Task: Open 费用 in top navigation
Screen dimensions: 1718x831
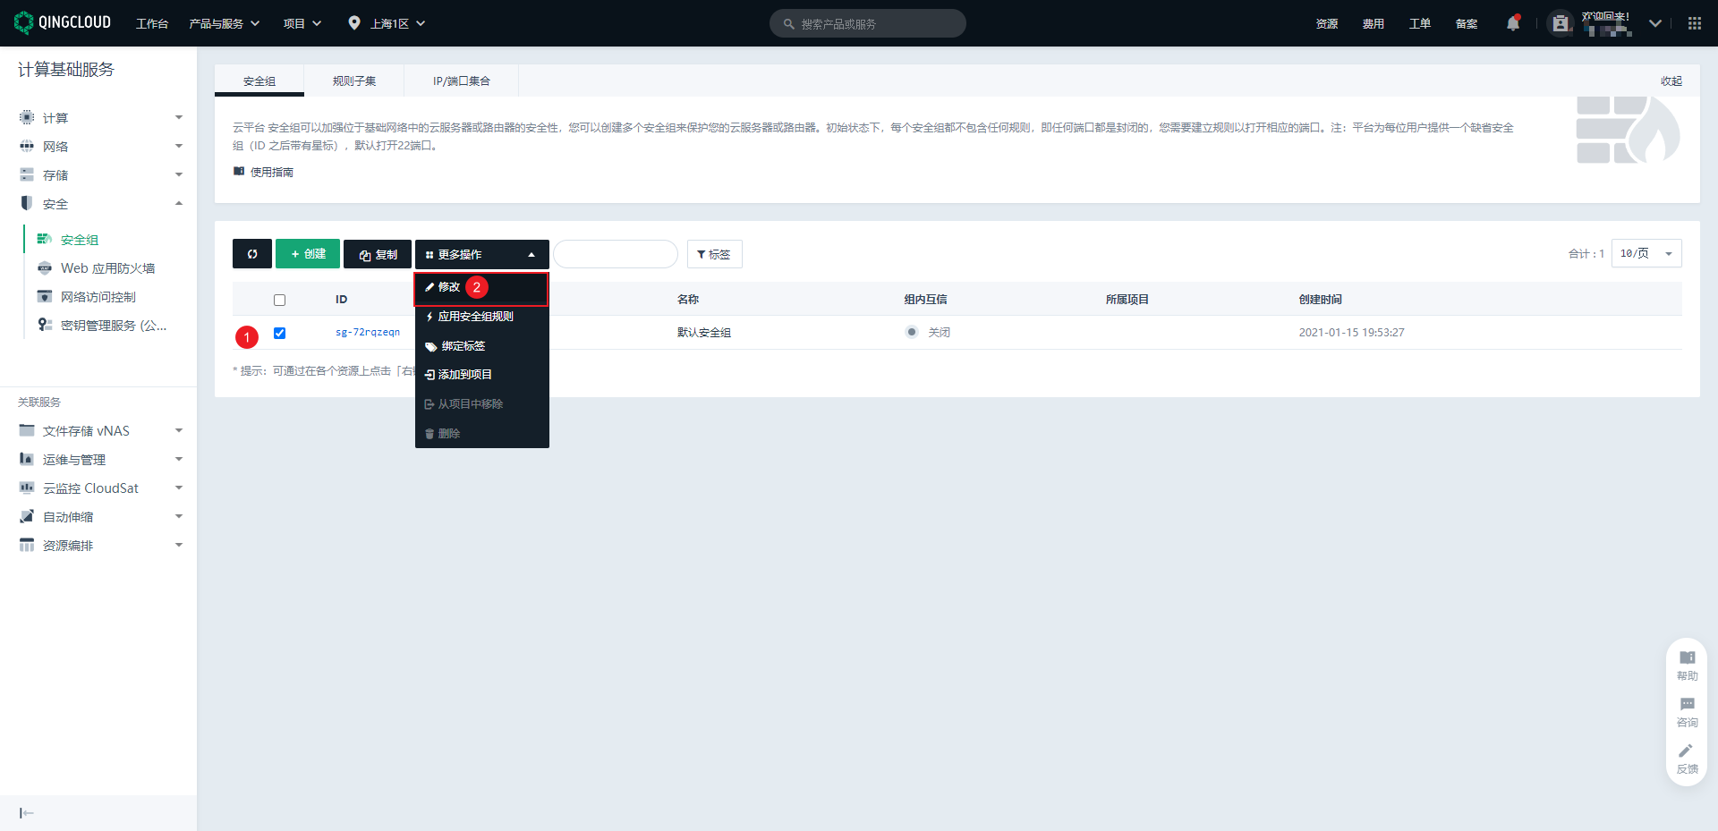Action: [1374, 23]
